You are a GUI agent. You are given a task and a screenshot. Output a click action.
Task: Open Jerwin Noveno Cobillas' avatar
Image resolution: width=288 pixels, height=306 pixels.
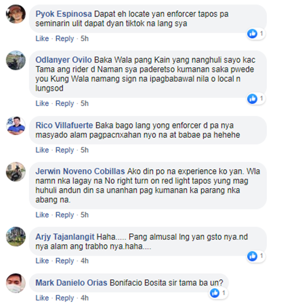click(16, 172)
